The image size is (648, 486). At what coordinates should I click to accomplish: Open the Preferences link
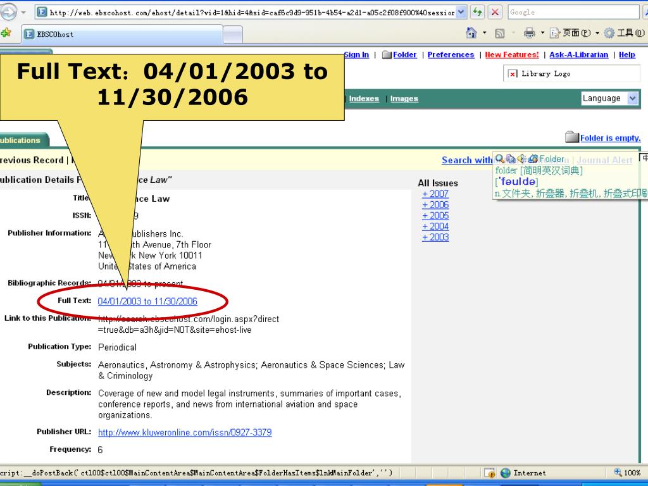(451, 54)
